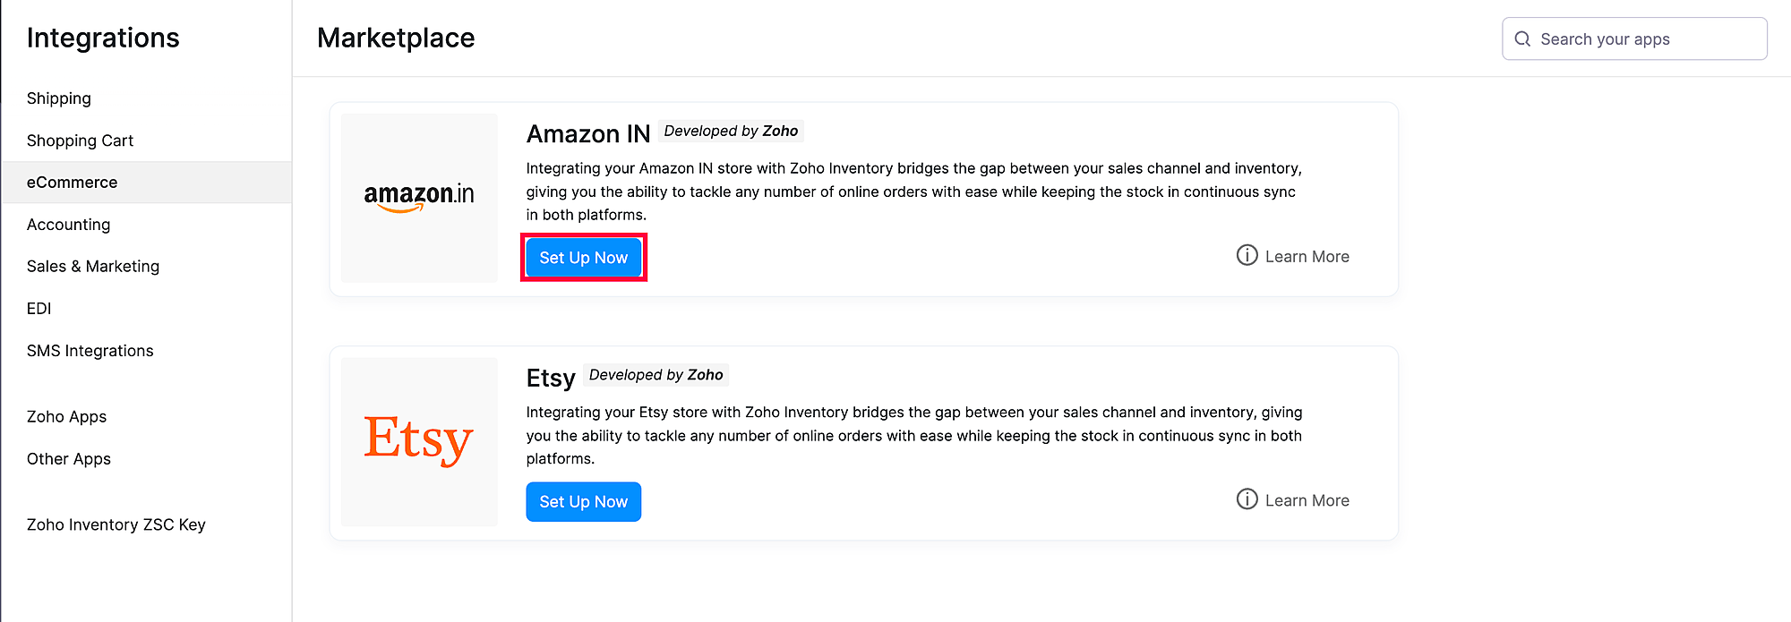
Task: Open Zoho Inventory ZSC Key page
Action: pos(116,524)
